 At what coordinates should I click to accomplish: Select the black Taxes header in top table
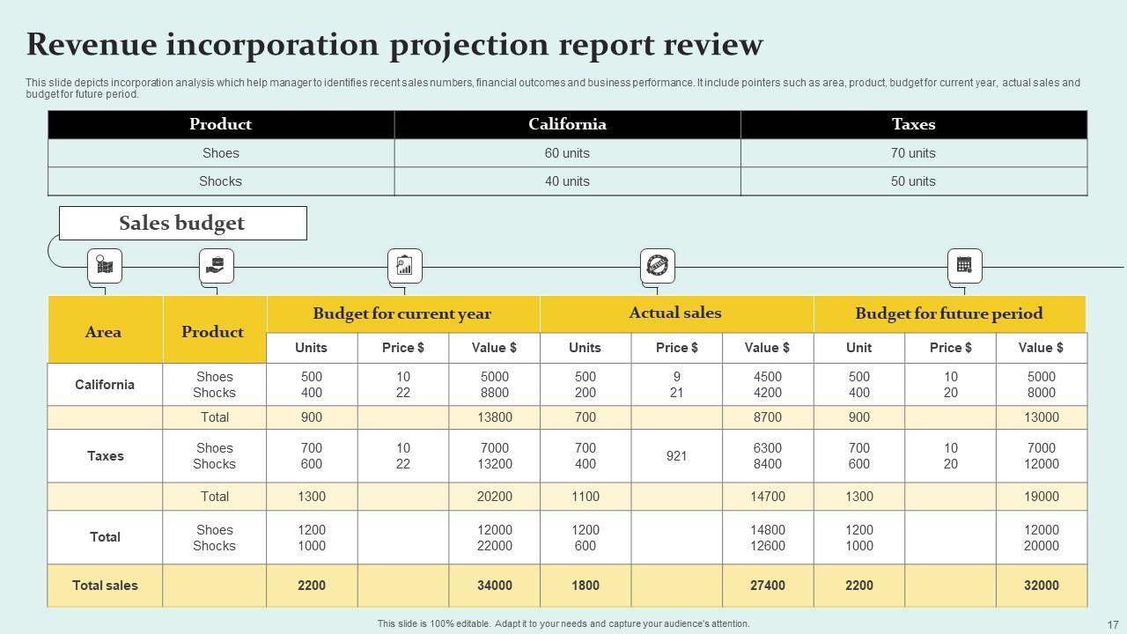pyautogui.click(x=913, y=125)
